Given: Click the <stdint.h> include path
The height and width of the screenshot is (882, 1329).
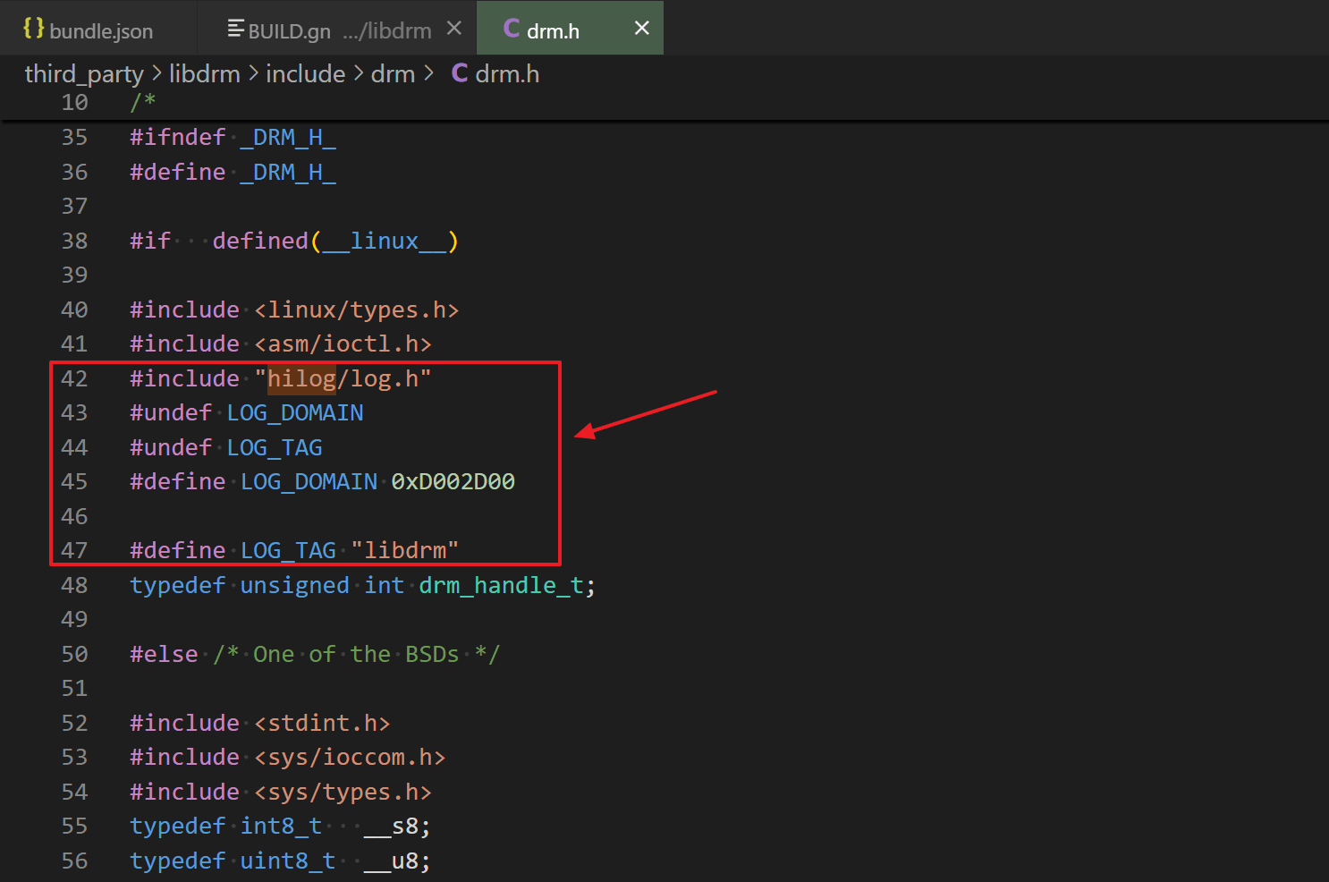Looking at the screenshot, I should tap(322, 724).
